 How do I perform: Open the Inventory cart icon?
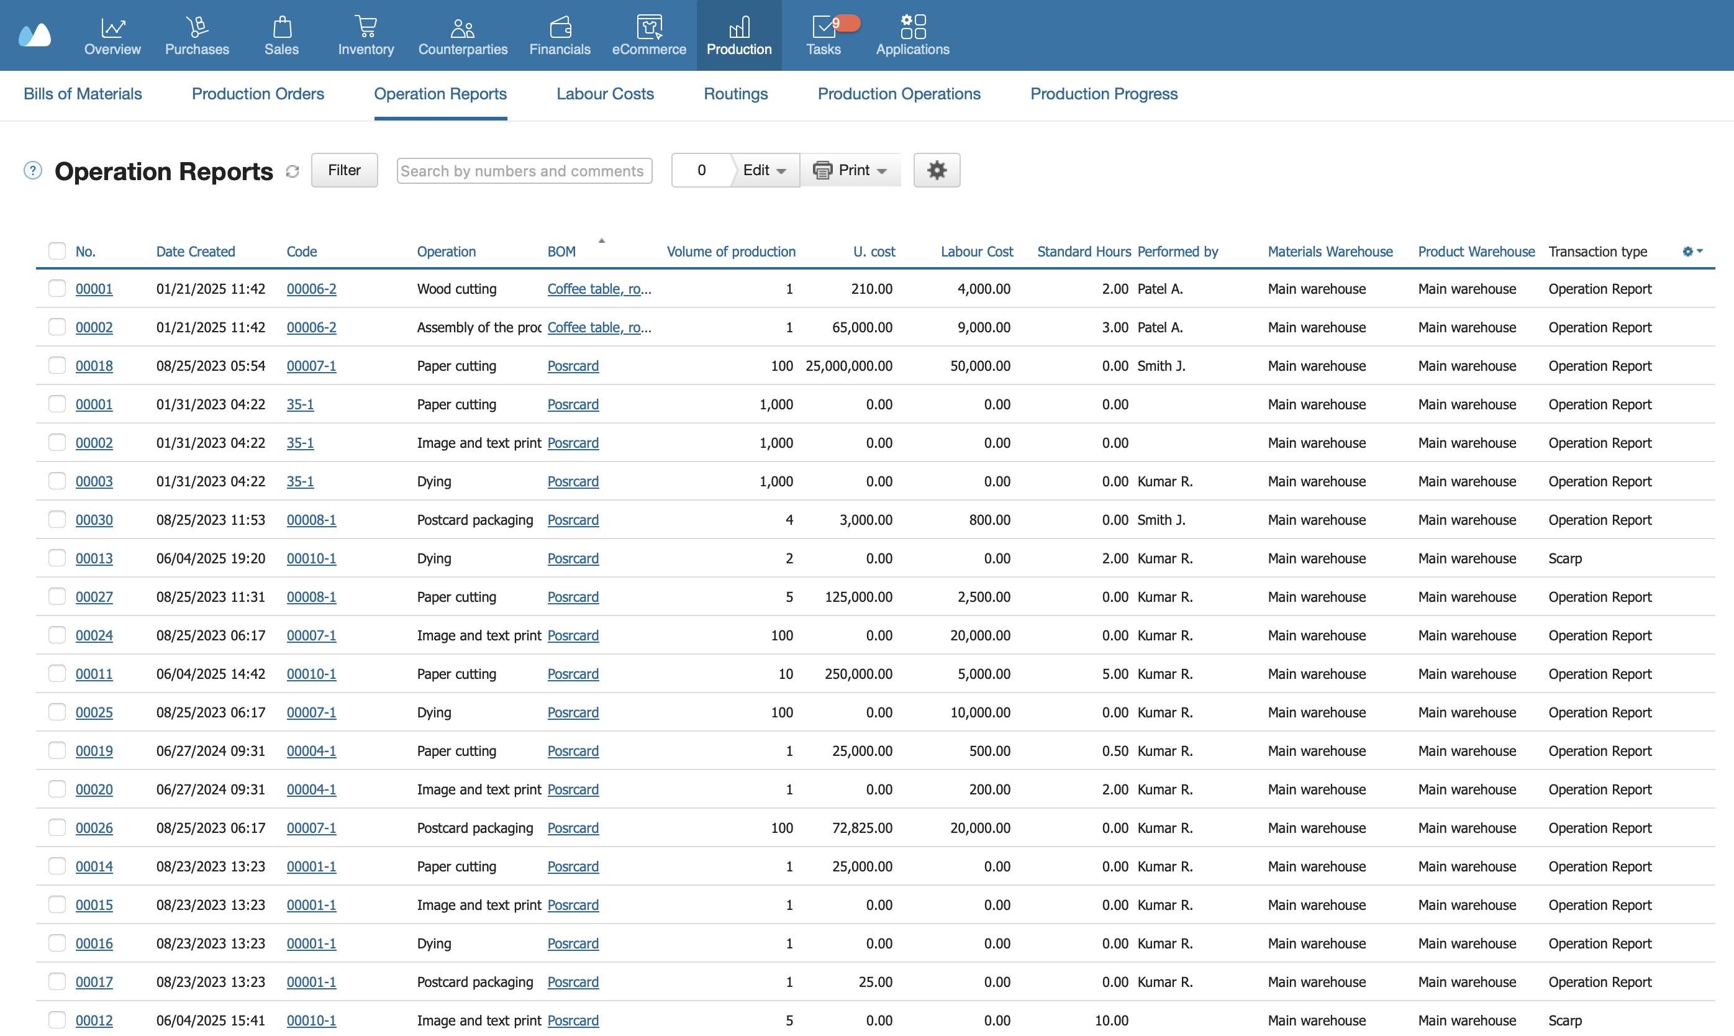click(x=366, y=27)
